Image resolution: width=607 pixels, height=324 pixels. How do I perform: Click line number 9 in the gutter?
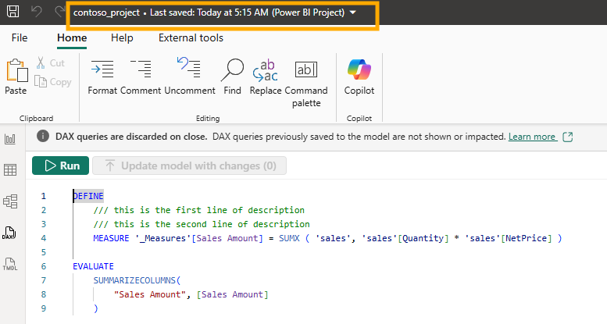point(44,308)
